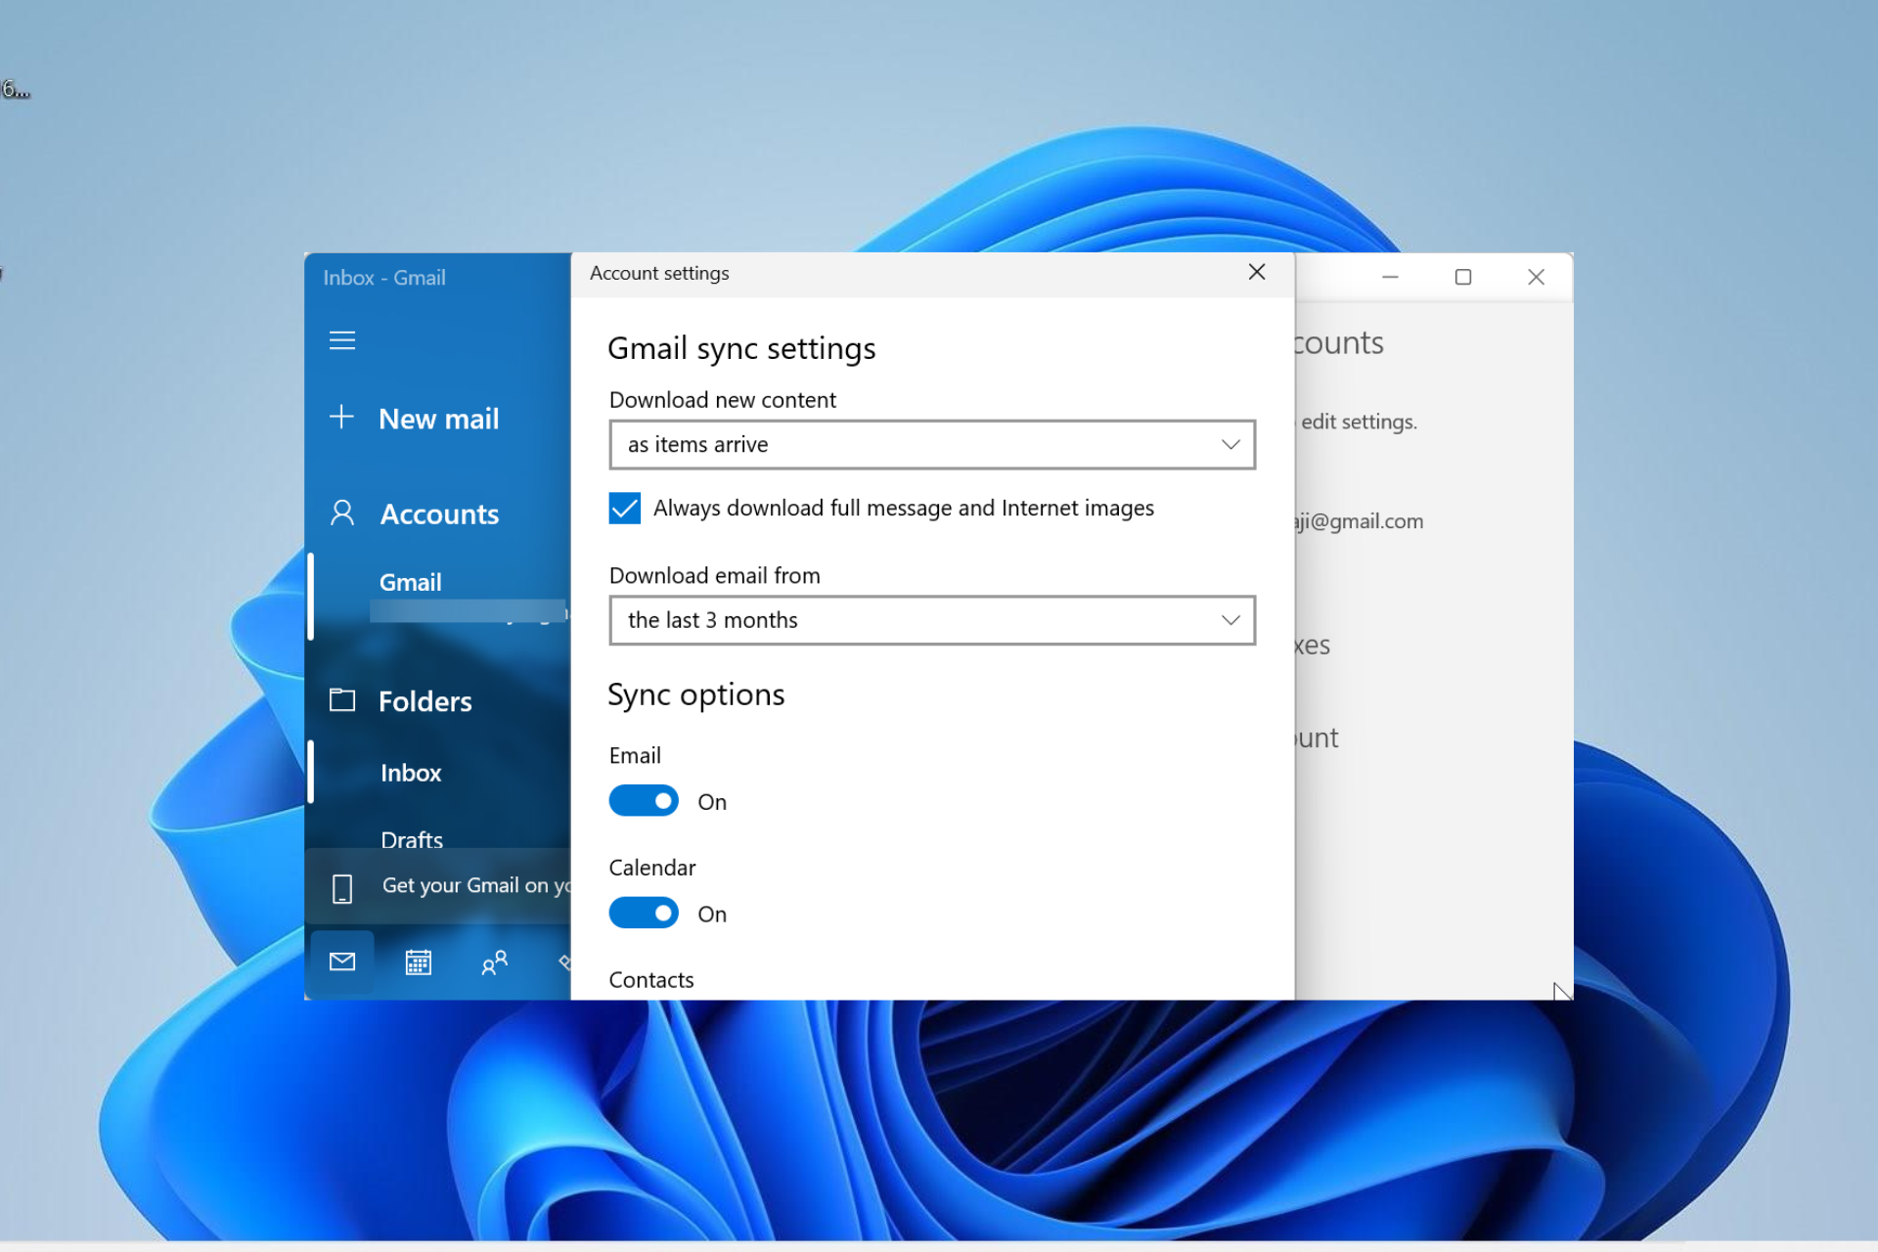This screenshot has width=1878, height=1252.
Task: Toggle the Email sync option On
Action: [x=642, y=801]
